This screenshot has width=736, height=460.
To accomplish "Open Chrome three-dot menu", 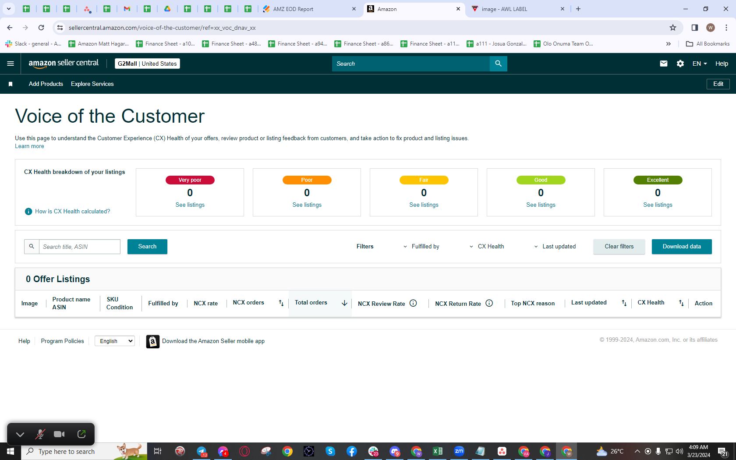I will point(726,28).
